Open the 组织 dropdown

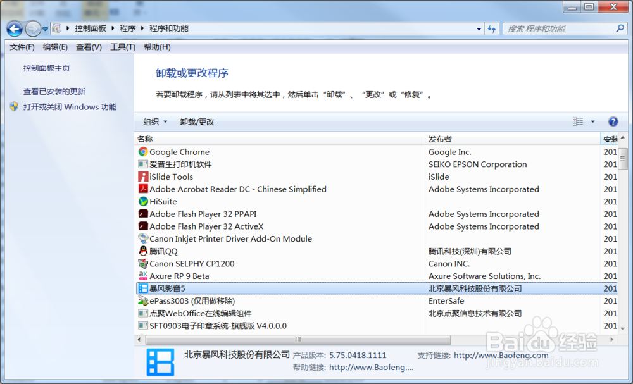155,122
